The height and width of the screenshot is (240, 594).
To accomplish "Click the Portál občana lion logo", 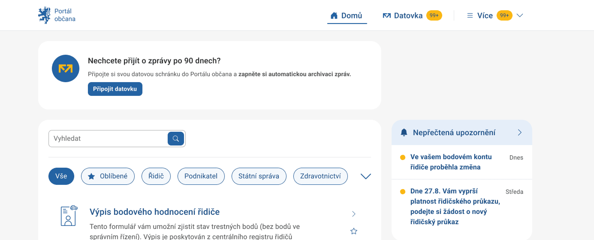I will click(x=44, y=15).
